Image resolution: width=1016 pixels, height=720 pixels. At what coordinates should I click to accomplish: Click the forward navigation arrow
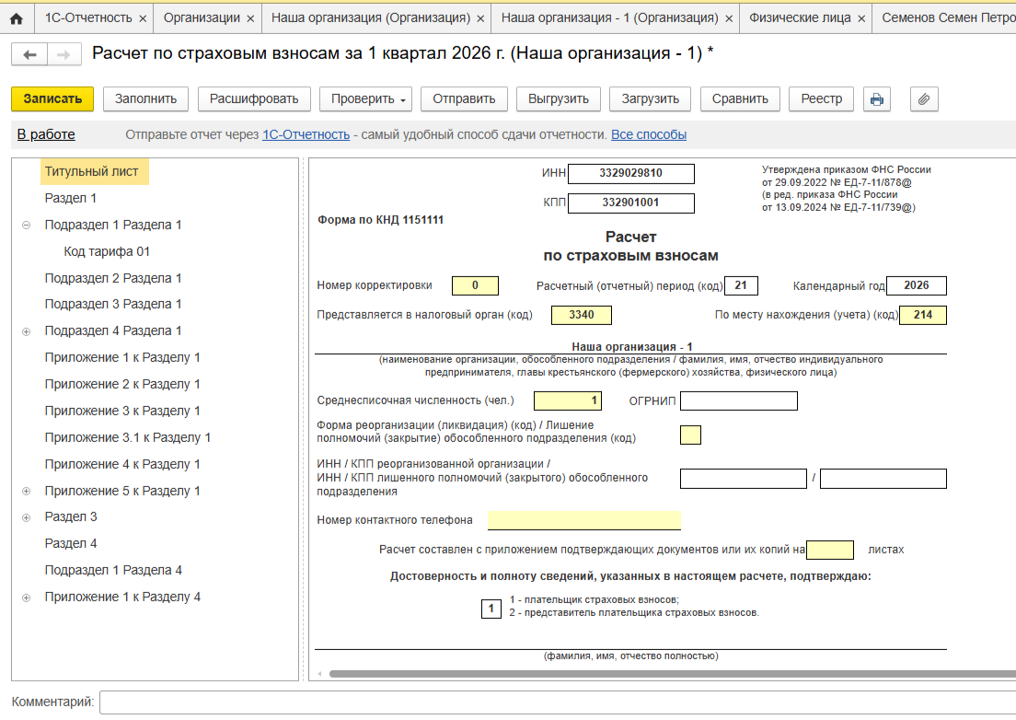pyautogui.click(x=63, y=55)
